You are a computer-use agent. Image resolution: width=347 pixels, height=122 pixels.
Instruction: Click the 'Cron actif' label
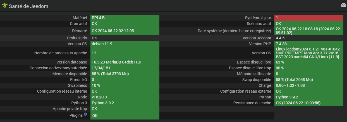78,24
